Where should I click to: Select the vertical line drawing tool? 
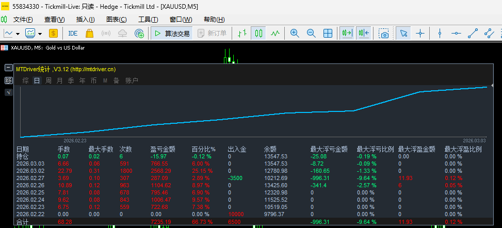(440, 33)
